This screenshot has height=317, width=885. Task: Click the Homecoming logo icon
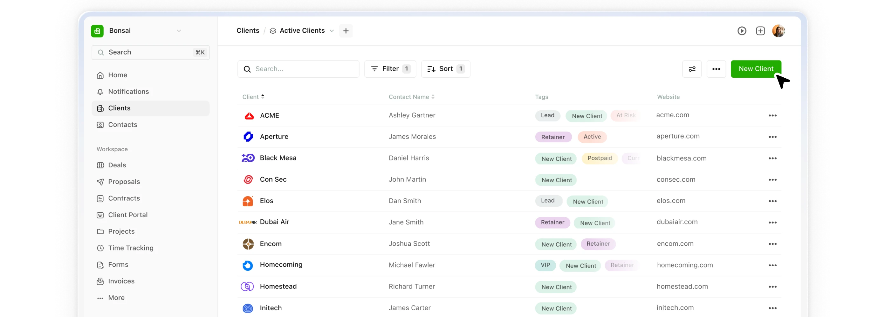[247, 265]
